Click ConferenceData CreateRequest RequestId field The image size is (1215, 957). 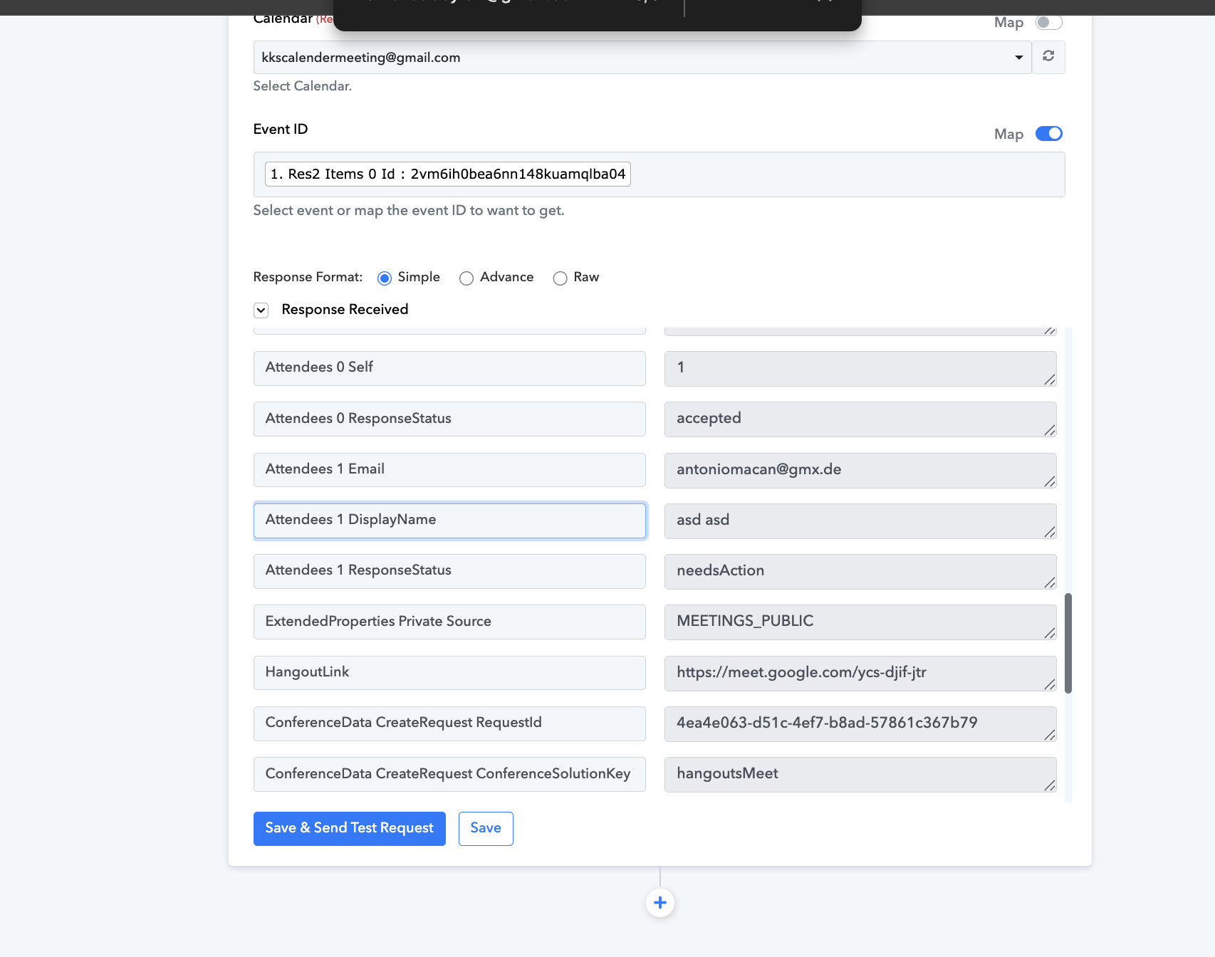(x=449, y=723)
